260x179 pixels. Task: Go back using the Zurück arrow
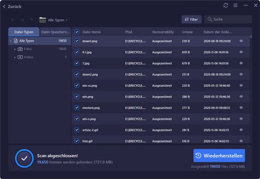coord(4,7)
